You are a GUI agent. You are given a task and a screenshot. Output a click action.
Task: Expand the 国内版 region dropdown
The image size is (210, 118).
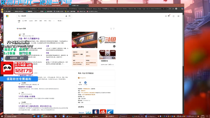point(60,21)
